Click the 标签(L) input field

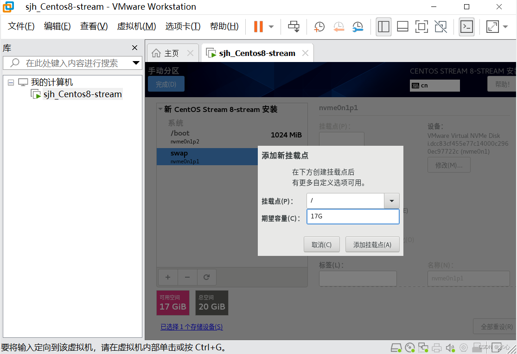coord(358,278)
